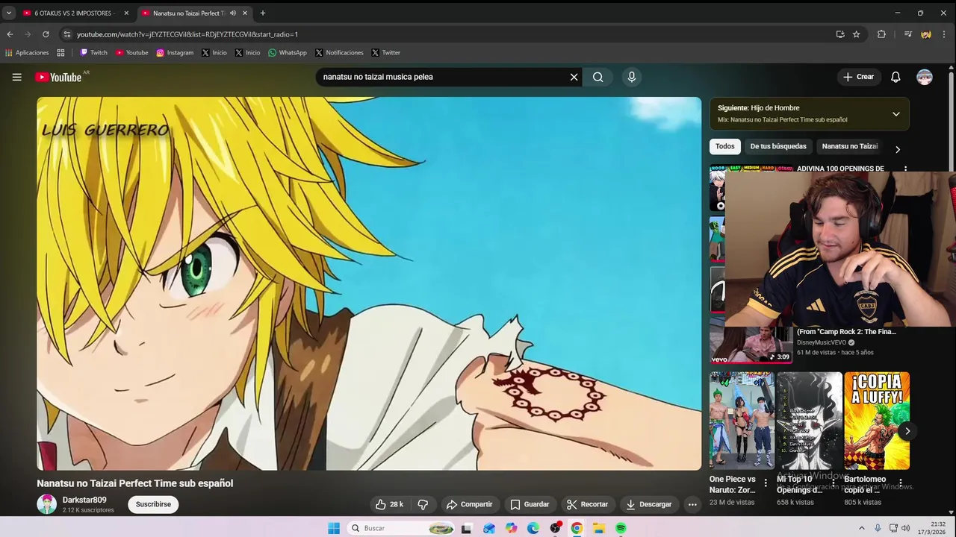Open options for One Piece vs Naruto short
Screen dimensions: 956x537
coord(766,483)
